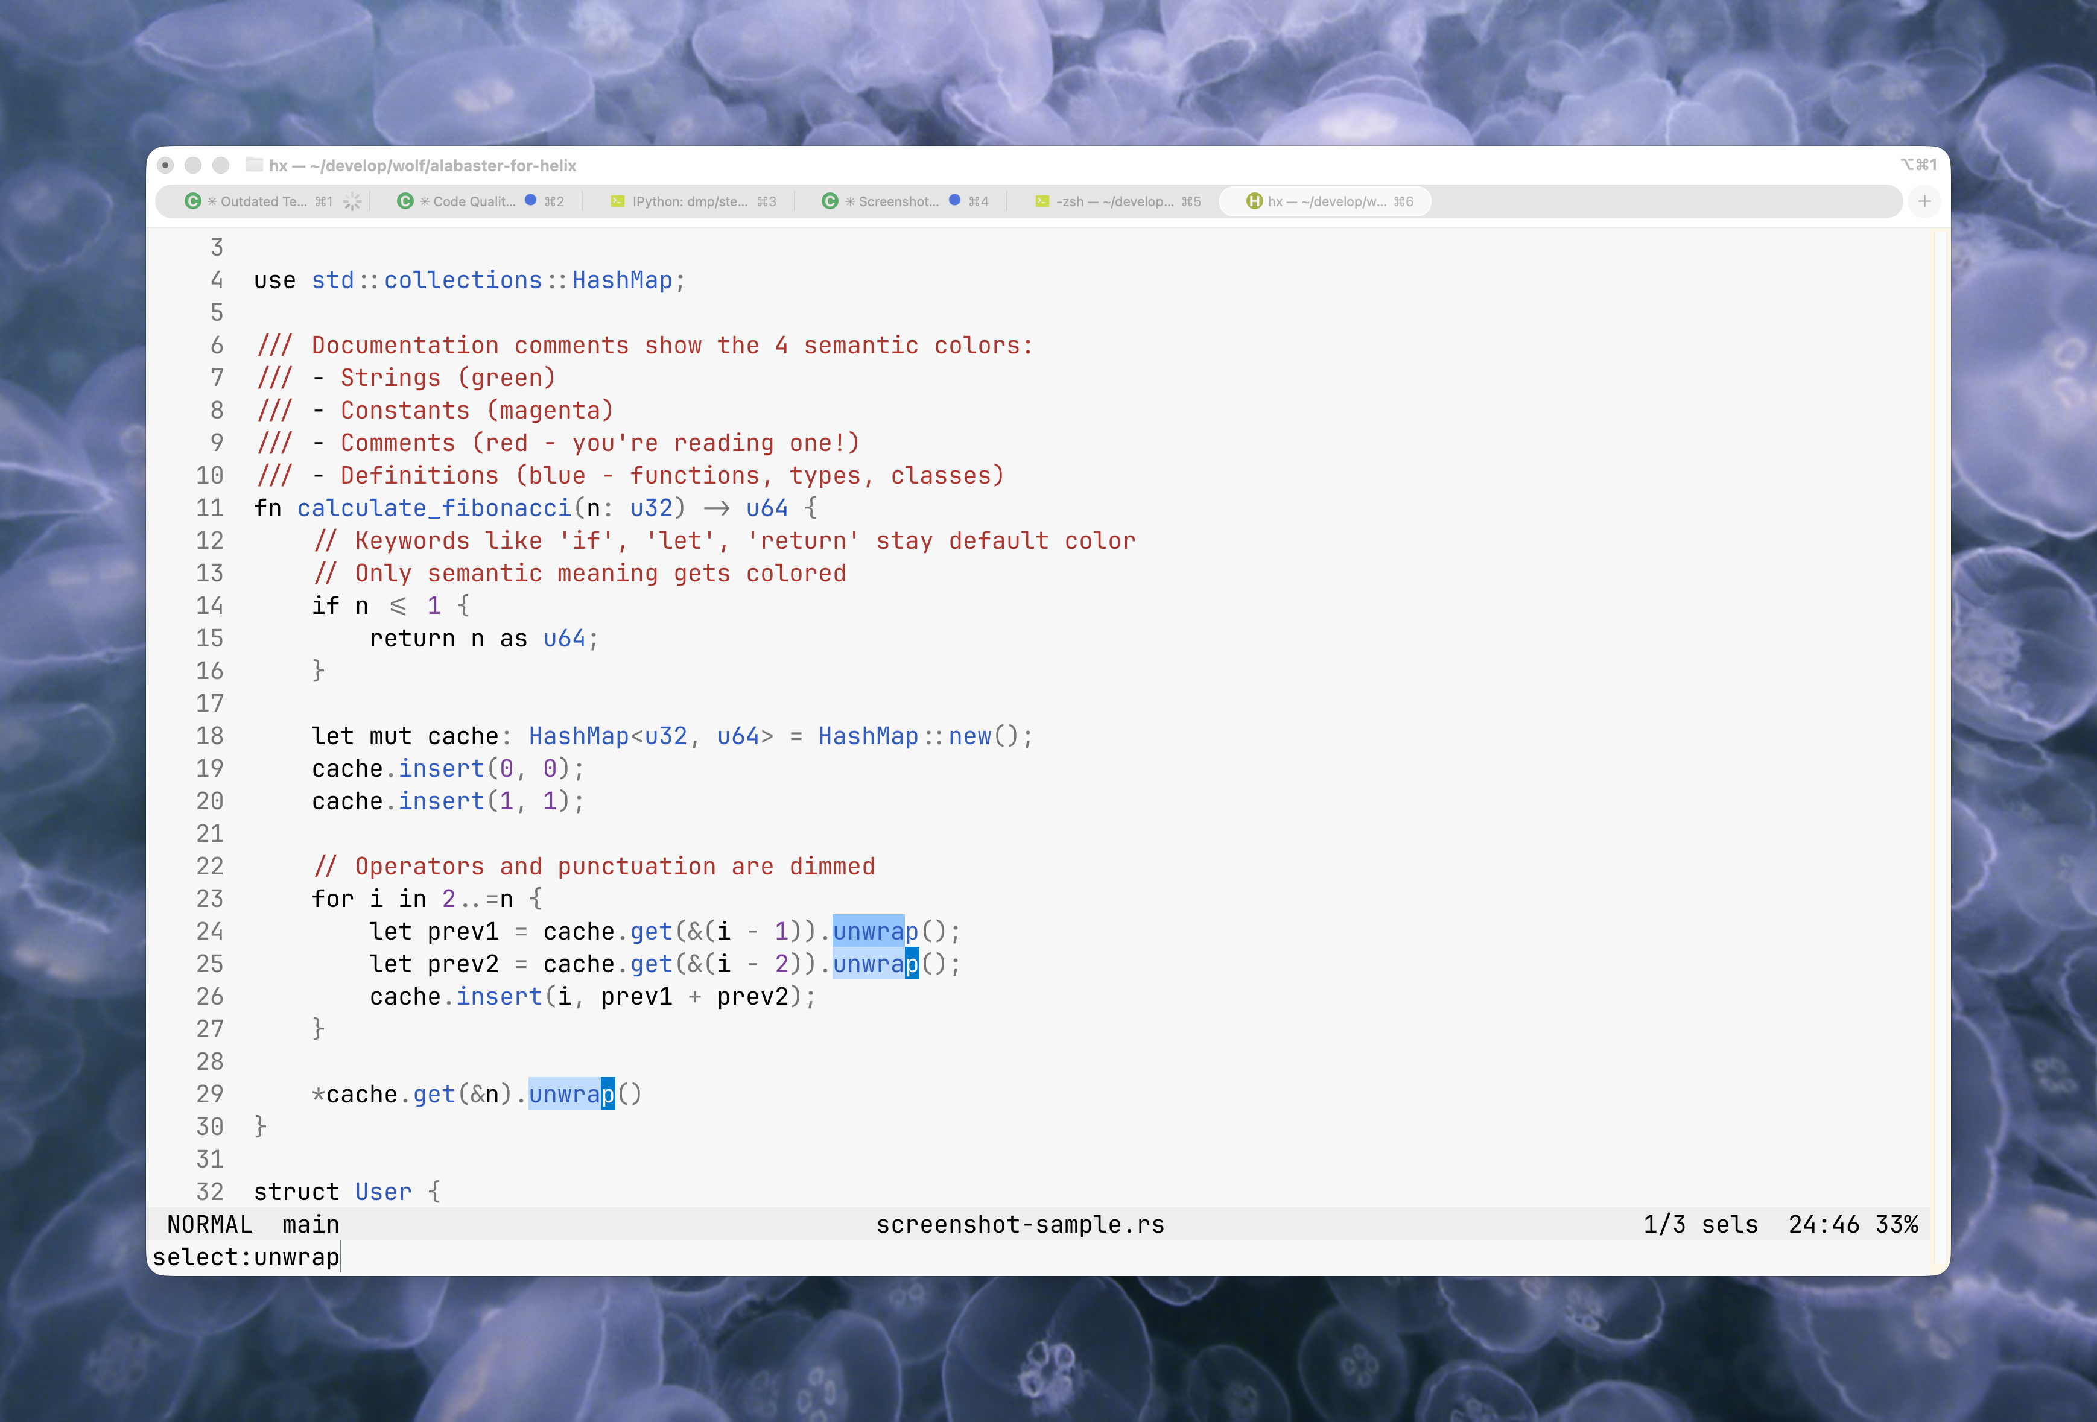The height and width of the screenshot is (1422, 2097).
Task: Click the terminal icon on IPython tab
Action: click(617, 201)
